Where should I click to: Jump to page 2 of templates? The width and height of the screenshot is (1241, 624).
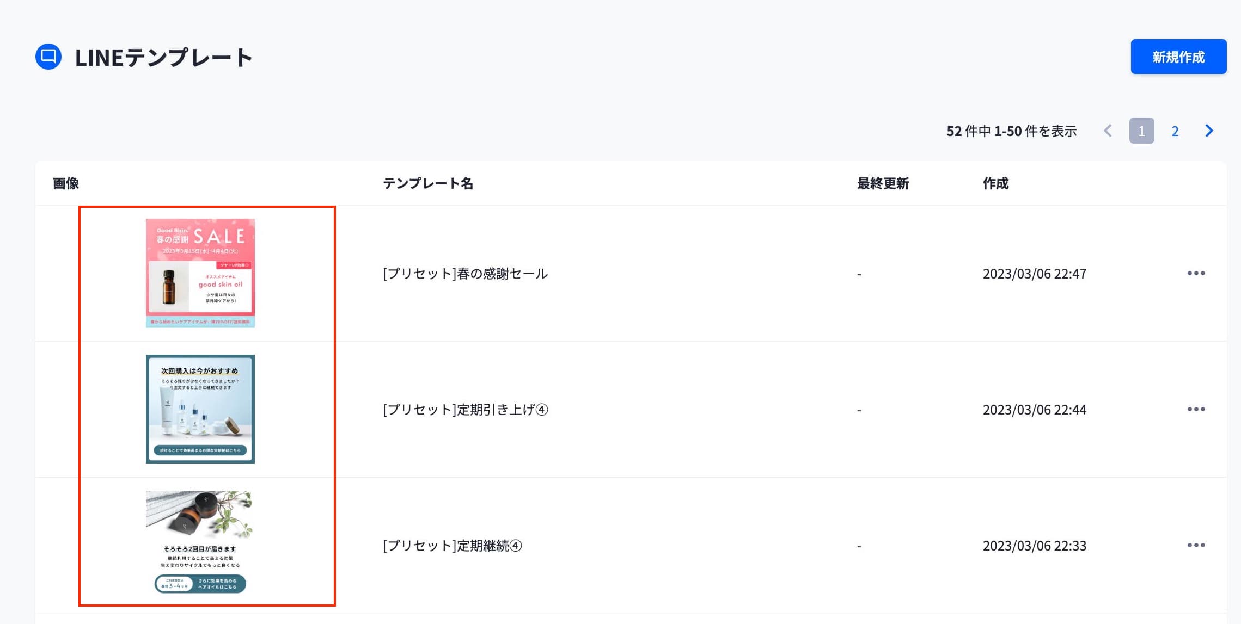pos(1175,131)
